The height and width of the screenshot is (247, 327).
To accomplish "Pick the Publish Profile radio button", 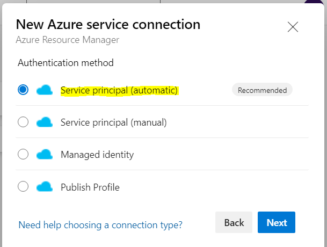I will (23, 187).
